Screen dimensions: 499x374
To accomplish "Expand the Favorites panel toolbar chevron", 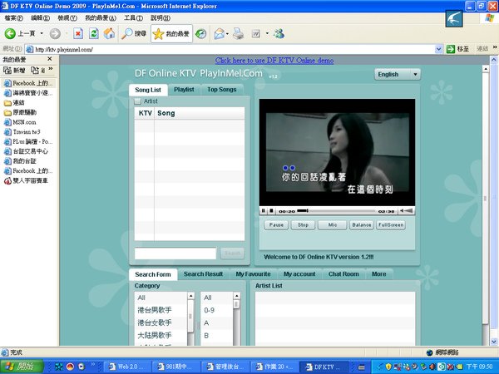I will click(x=51, y=69).
